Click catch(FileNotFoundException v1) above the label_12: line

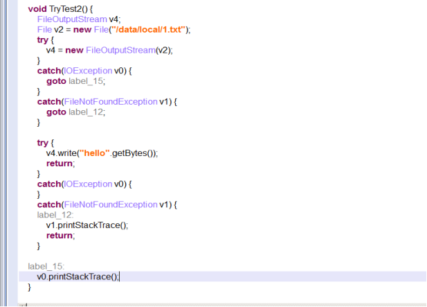[x=107, y=204]
